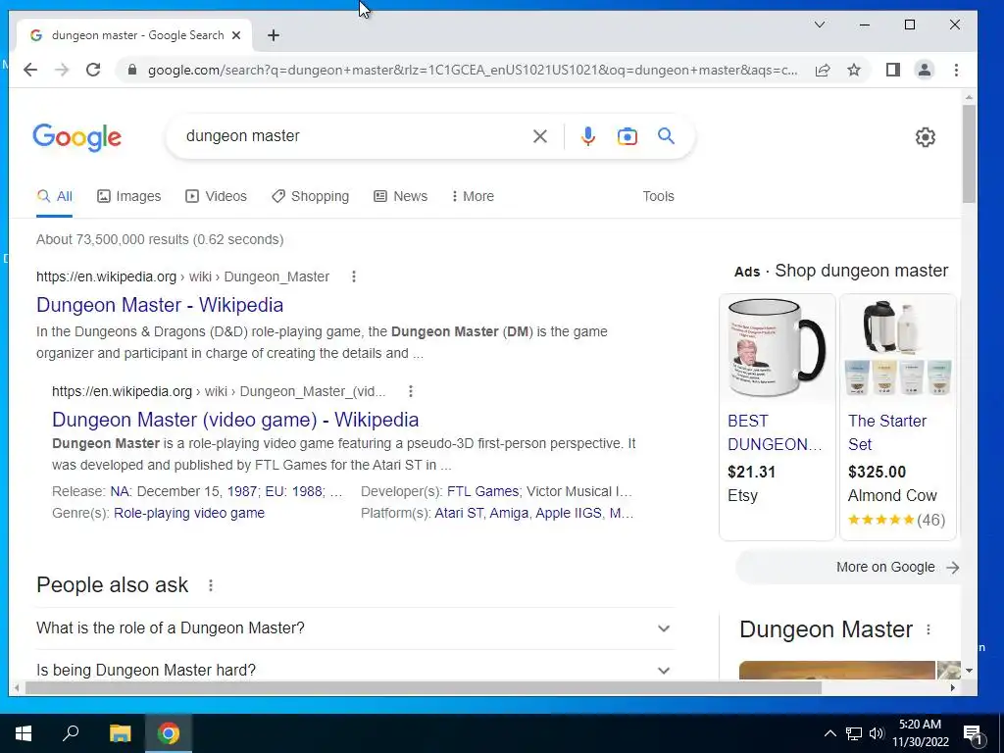Viewport: 1004px width, 753px height.
Task: Open the Windows Start menu
Action: 24,733
